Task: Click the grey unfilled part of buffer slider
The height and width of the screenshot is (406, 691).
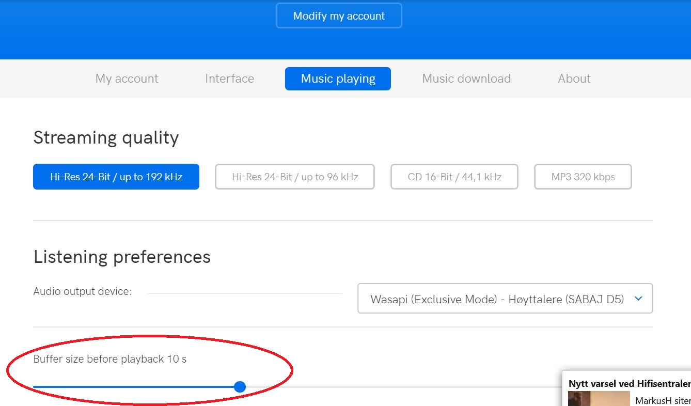Action: tap(403, 387)
